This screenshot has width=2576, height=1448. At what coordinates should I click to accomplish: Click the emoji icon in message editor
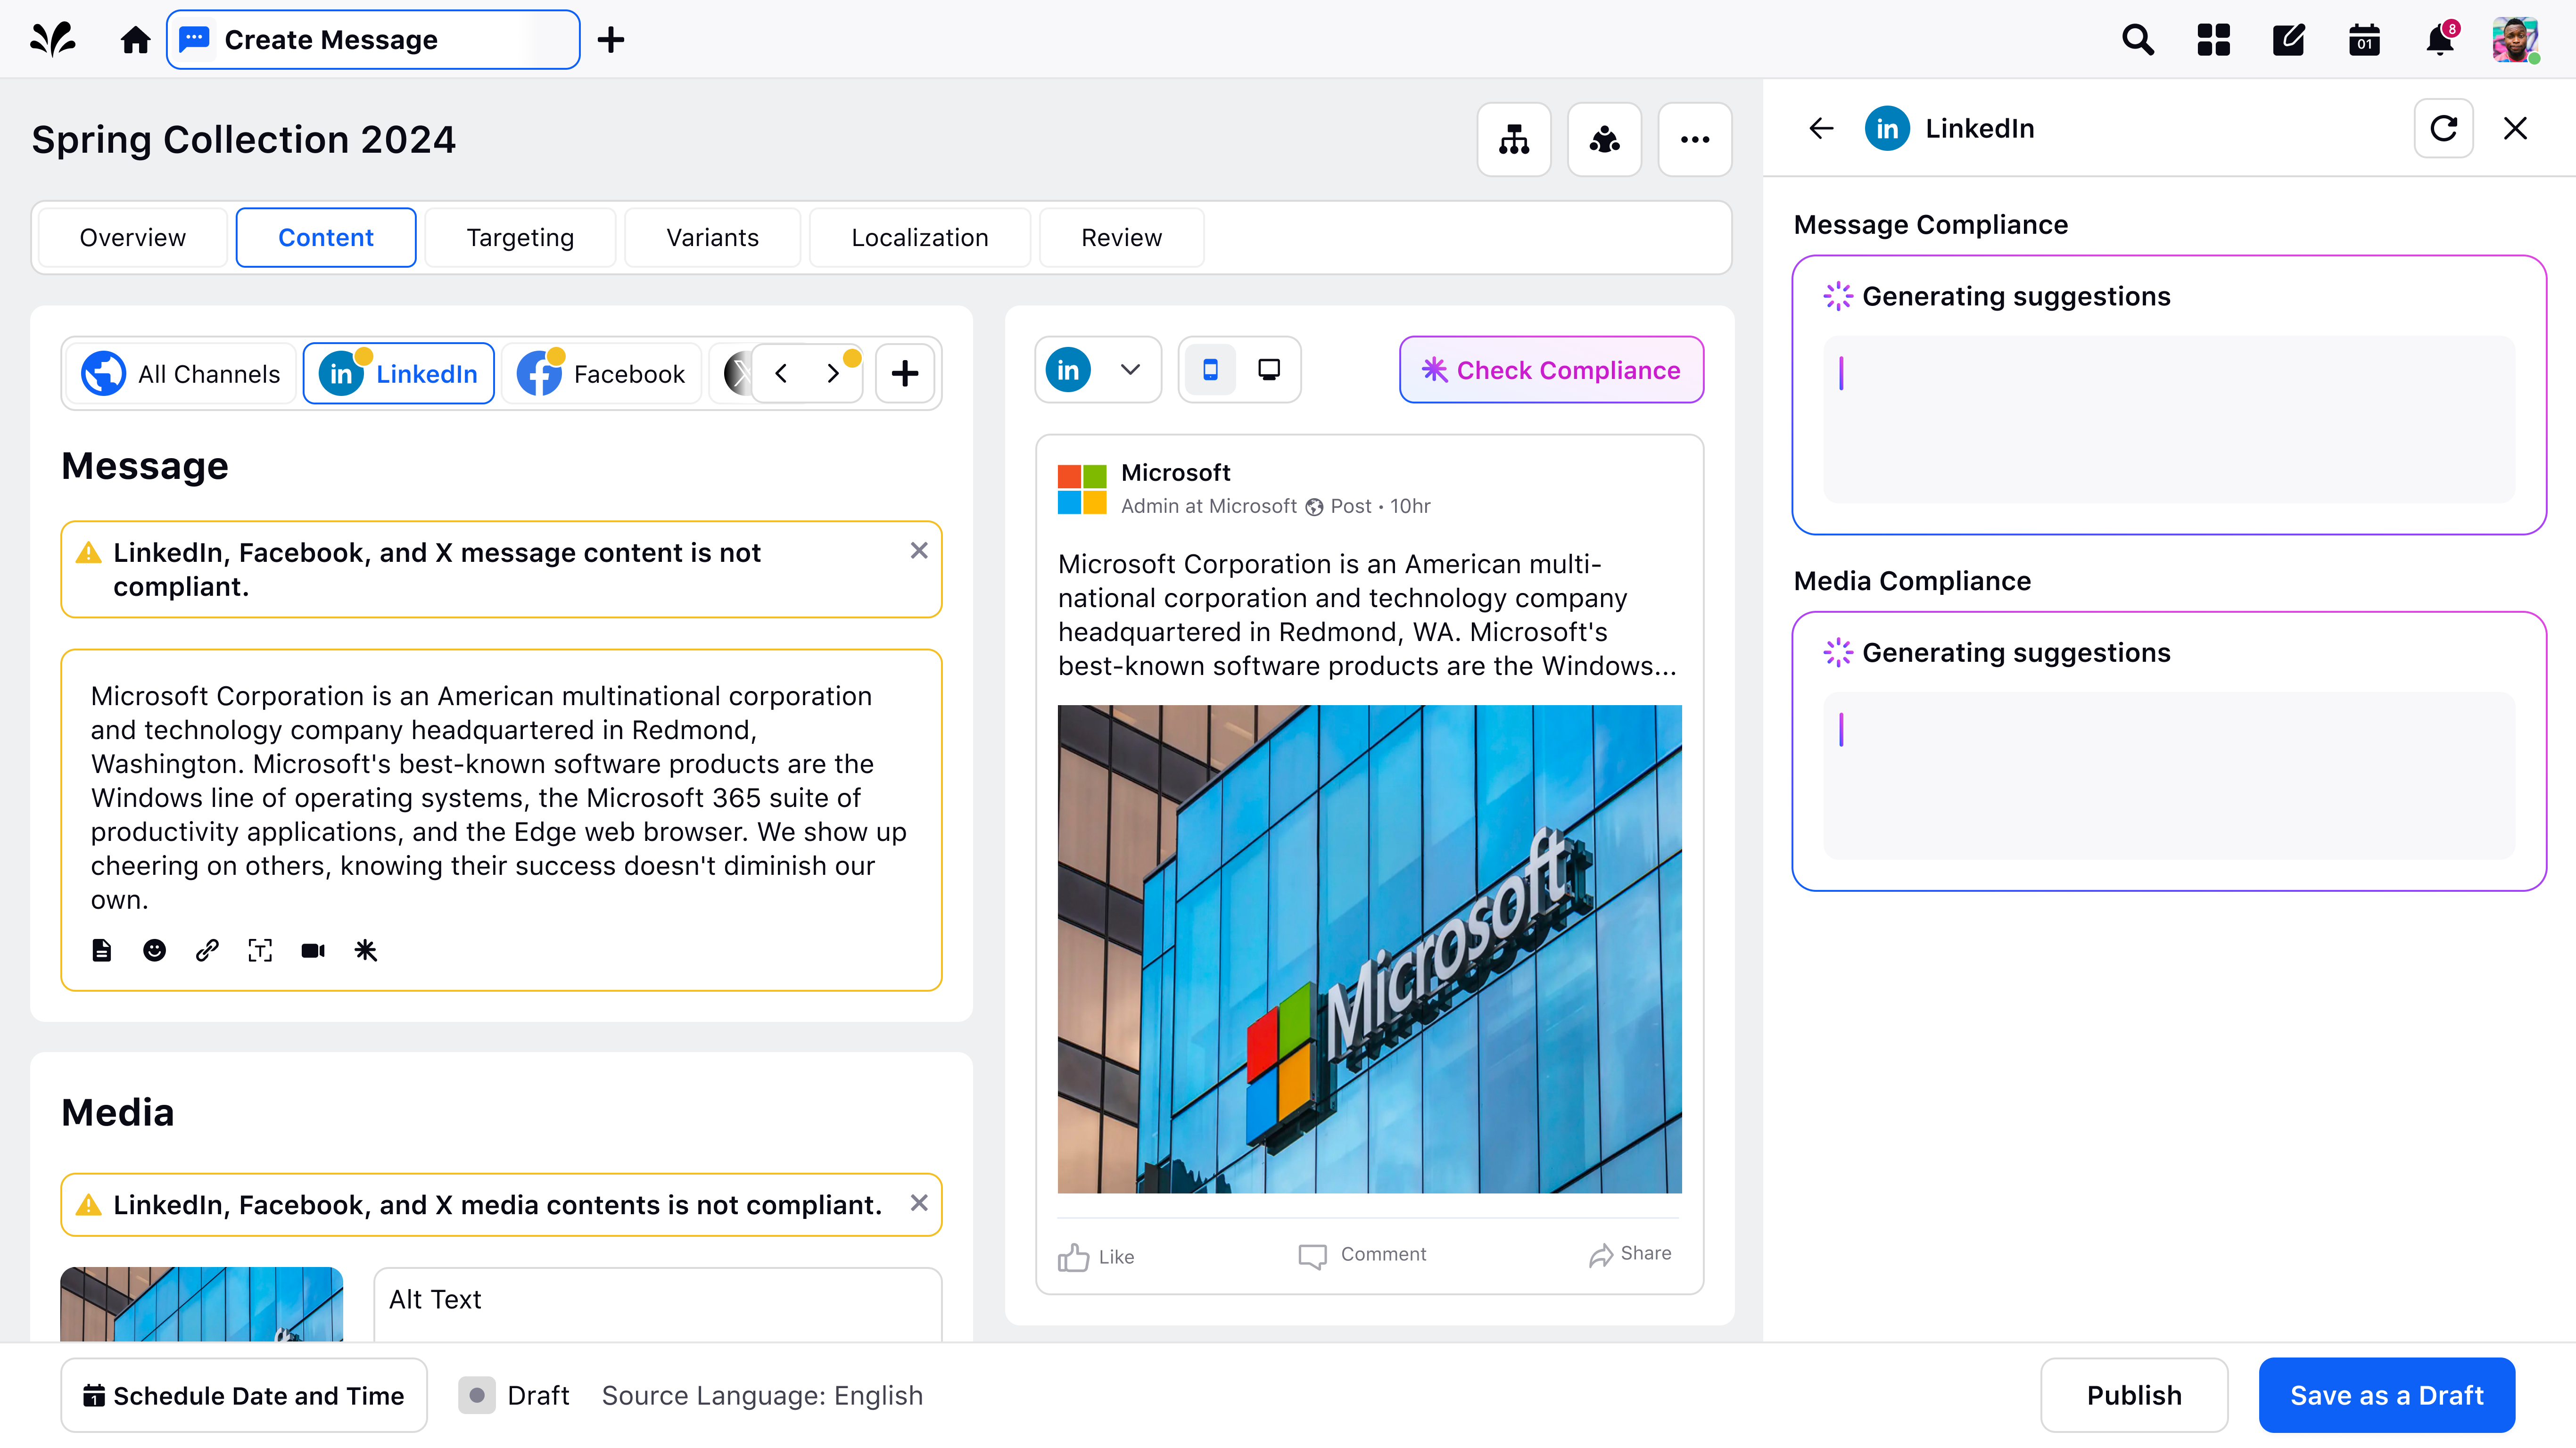point(154,950)
